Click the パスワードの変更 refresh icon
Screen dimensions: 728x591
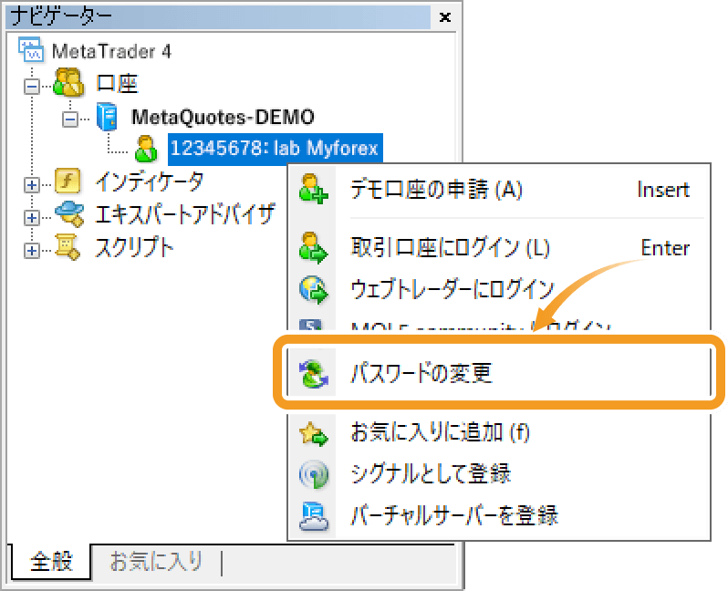(x=314, y=373)
